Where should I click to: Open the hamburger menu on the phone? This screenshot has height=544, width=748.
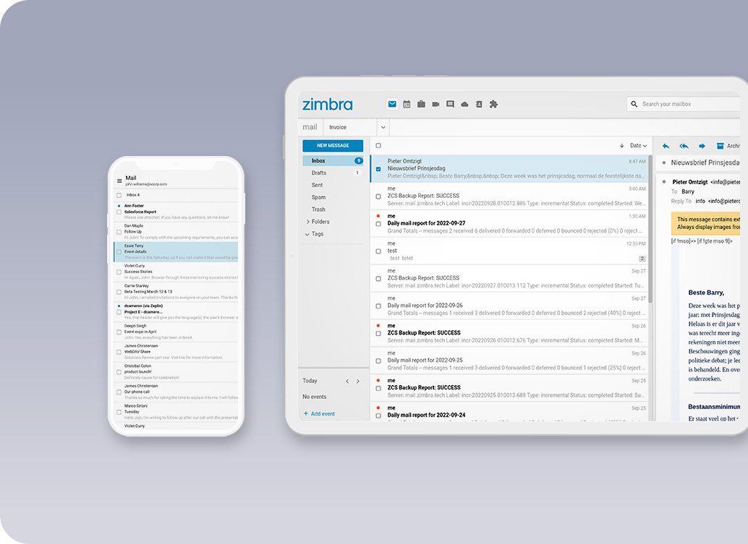(119, 181)
